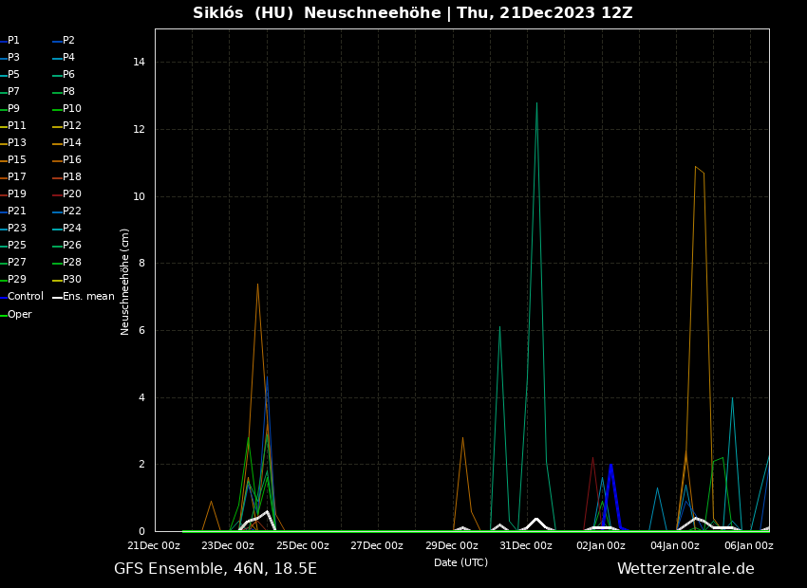Click the orange peak near 11 cm
807x588 pixels.
tap(696, 168)
